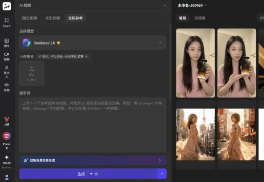
Task: Open the thumbnail of woman presenting perfume on palm
Action: pos(237,63)
